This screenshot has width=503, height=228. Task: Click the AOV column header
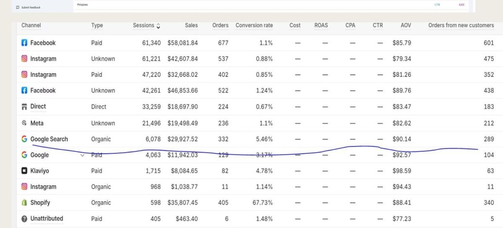coord(406,26)
